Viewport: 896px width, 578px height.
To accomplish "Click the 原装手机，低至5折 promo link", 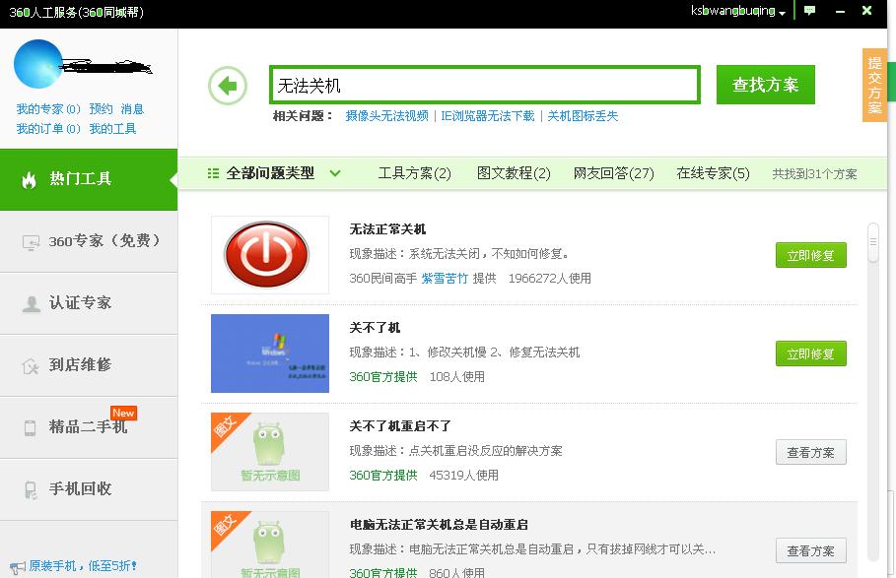I will [x=82, y=566].
